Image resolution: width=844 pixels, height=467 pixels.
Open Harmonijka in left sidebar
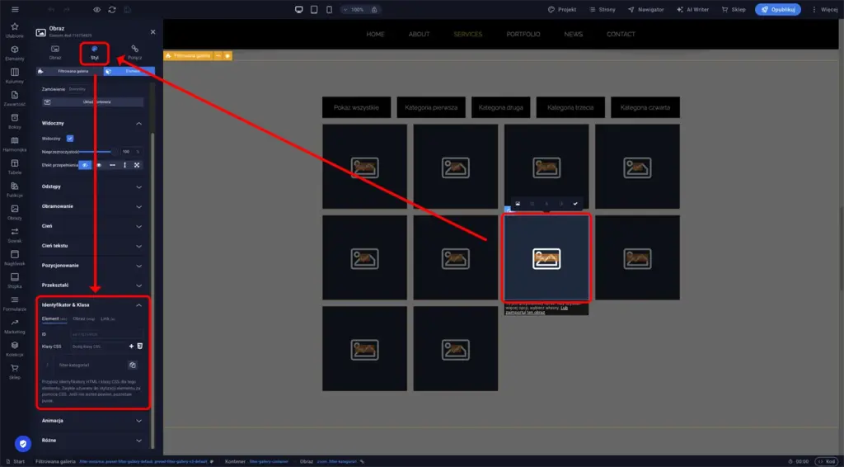pyautogui.click(x=15, y=144)
